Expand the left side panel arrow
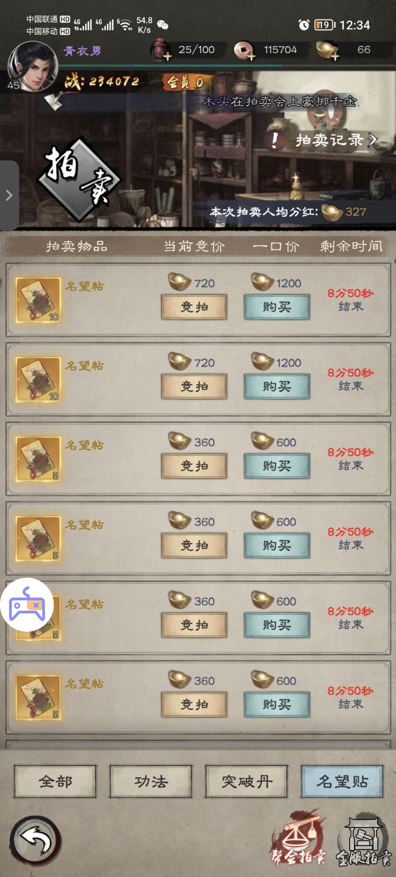Image resolution: width=396 pixels, height=877 pixels. click(9, 195)
